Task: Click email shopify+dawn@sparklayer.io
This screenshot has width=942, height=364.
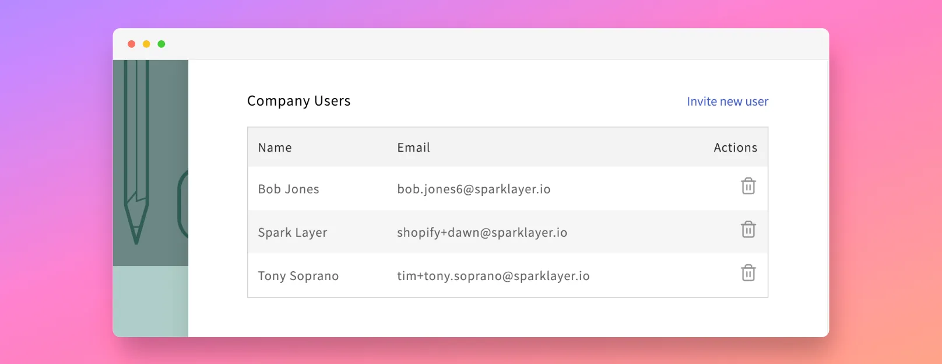Action: coord(482,233)
